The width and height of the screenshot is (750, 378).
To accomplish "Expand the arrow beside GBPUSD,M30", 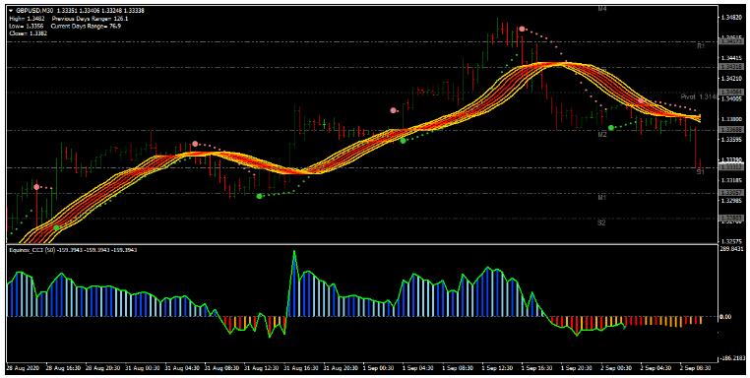I will [10, 11].
